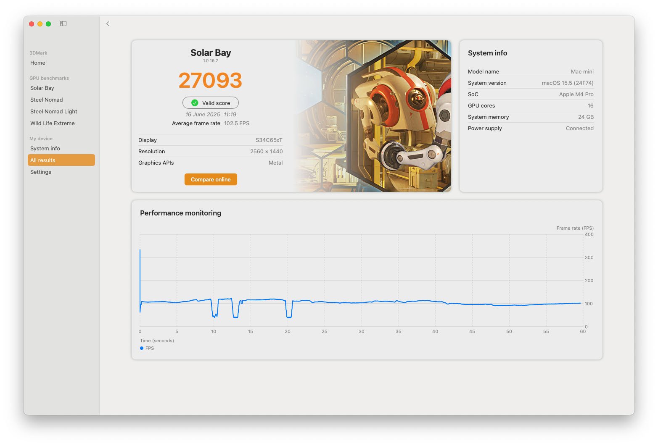Go to System info sidebar item

click(45, 149)
